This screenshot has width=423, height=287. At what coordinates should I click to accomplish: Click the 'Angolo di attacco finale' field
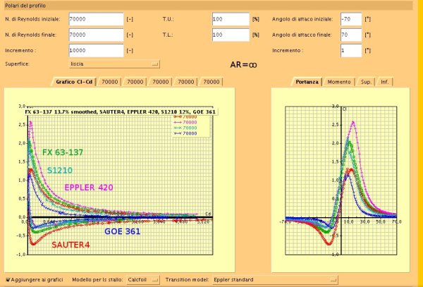point(350,35)
